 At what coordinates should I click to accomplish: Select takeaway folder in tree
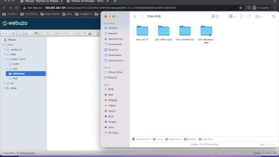tap(26, 74)
